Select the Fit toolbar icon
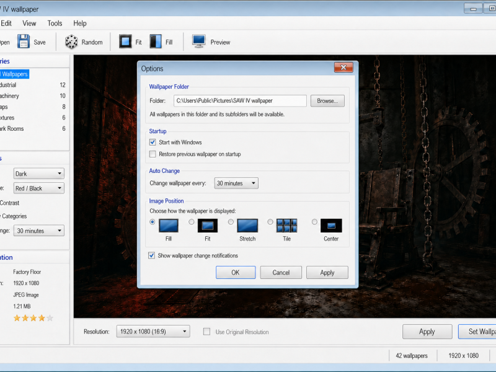496x372 pixels. tap(125, 42)
